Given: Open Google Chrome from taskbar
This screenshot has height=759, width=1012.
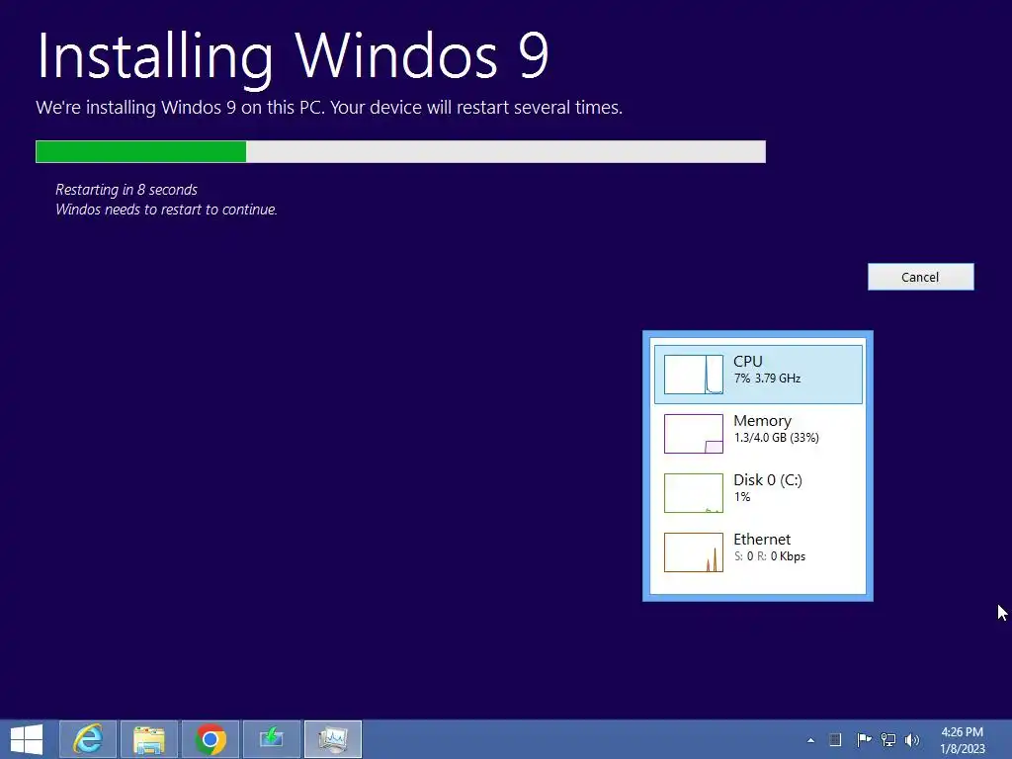Looking at the screenshot, I should click(211, 739).
